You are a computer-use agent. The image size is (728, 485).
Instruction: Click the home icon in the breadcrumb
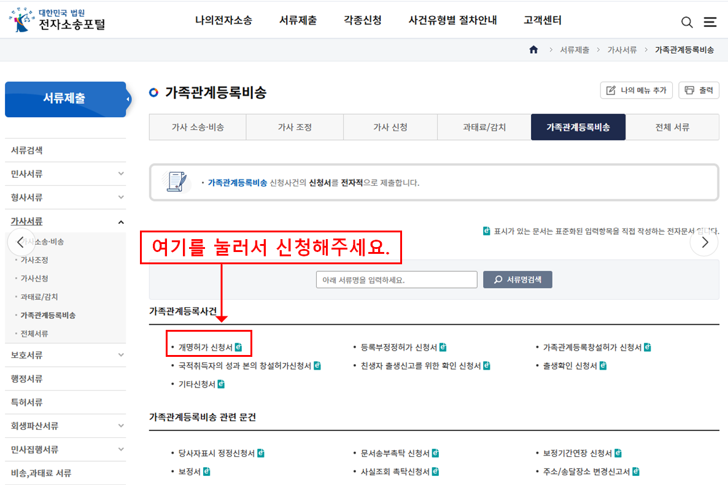533,50
